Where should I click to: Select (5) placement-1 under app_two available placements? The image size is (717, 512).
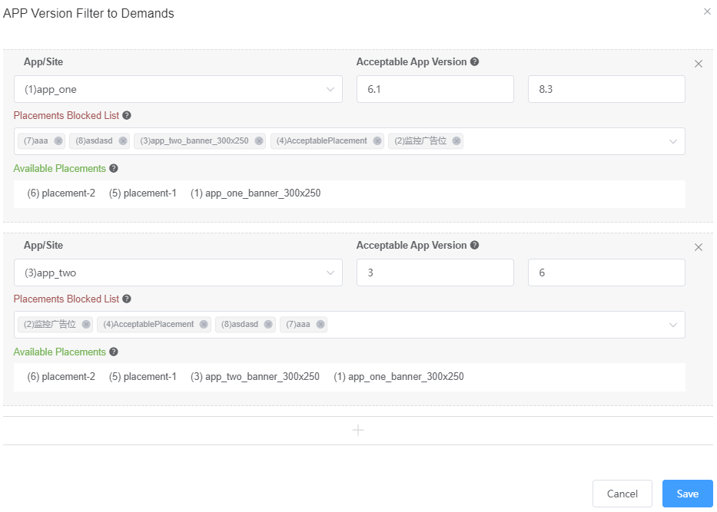143,377
